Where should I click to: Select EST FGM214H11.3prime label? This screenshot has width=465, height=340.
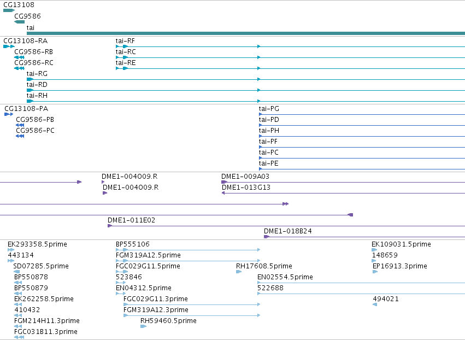(x=47, y=321)
